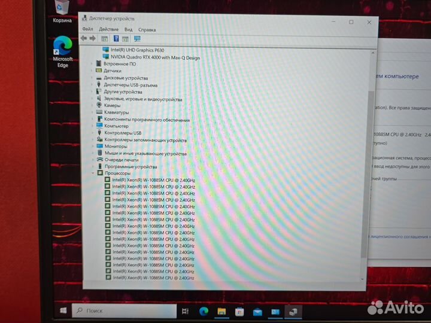This screenshot has height=323, width=431.
Task: Select NVIDIA Quadro RTX 4000 with Max-Q Design
Action: coord(155,57)
